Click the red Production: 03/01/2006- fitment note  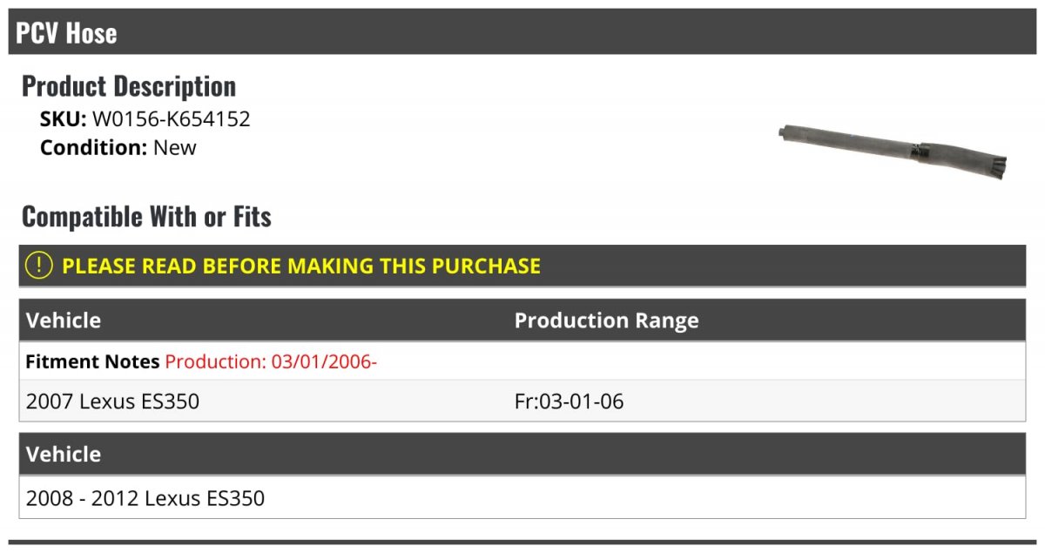click(x=271, y=361)
